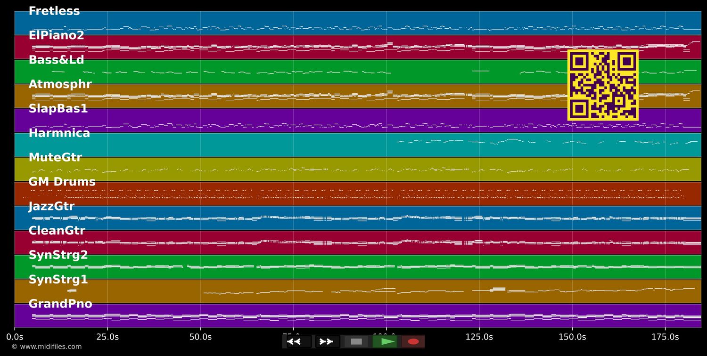The height and width of the screenshot is (356, 707).
Task: Choose the Atmosphr track label
Action: pos(60,84)
